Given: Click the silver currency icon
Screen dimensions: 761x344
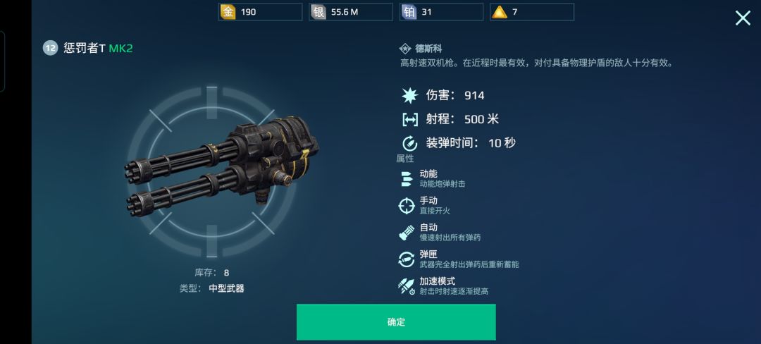Looking at the screenshot, I should click(x=318, y=12).
